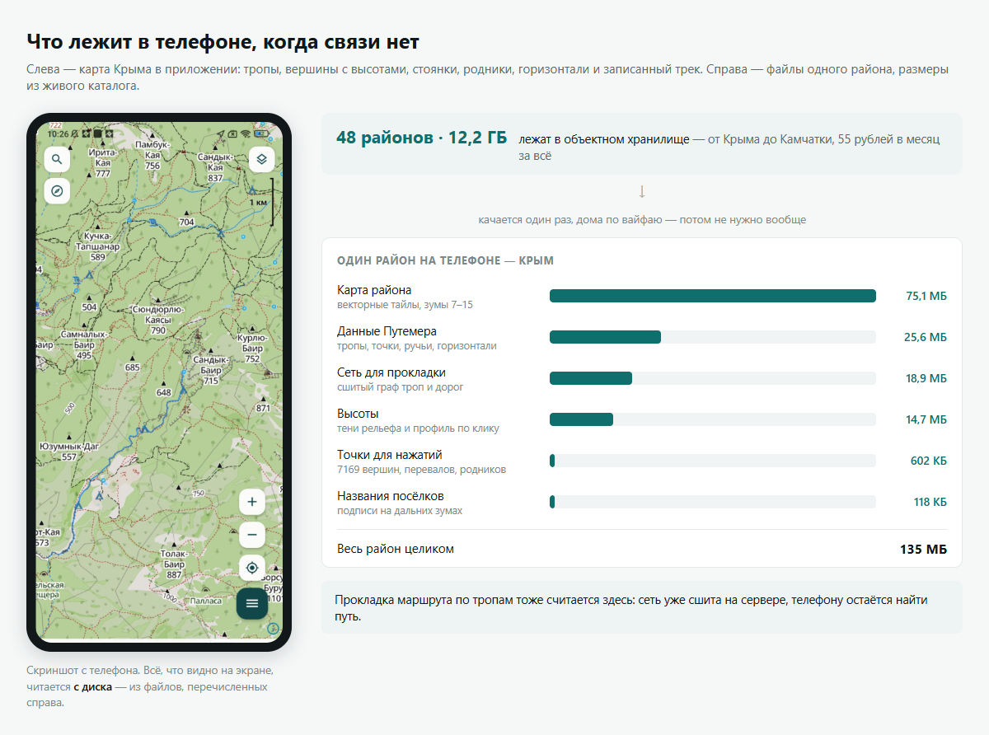Select the peak triangle above 704

pyautogui.click(x=186, y=213)
